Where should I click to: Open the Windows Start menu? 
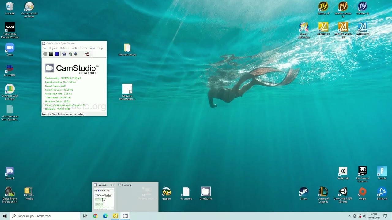[x=5, y=216]
